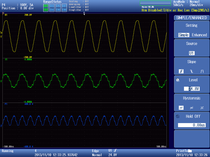Click the Hold Off soft key label

193,116
